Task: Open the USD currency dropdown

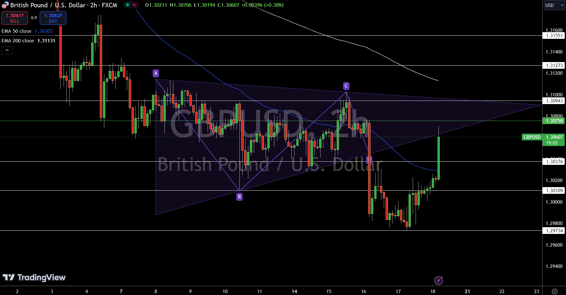Action: coord(554,5)
